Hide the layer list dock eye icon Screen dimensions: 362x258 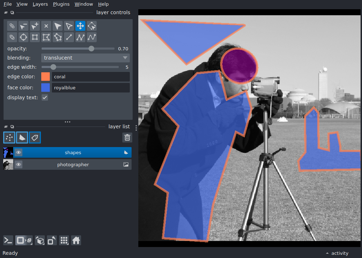(6, 127)
